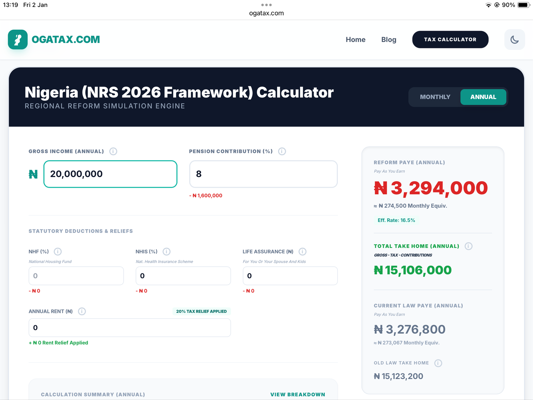Open the NHF National Housing Fund info icon
This screenshot has height=400, width=533.
58,252
